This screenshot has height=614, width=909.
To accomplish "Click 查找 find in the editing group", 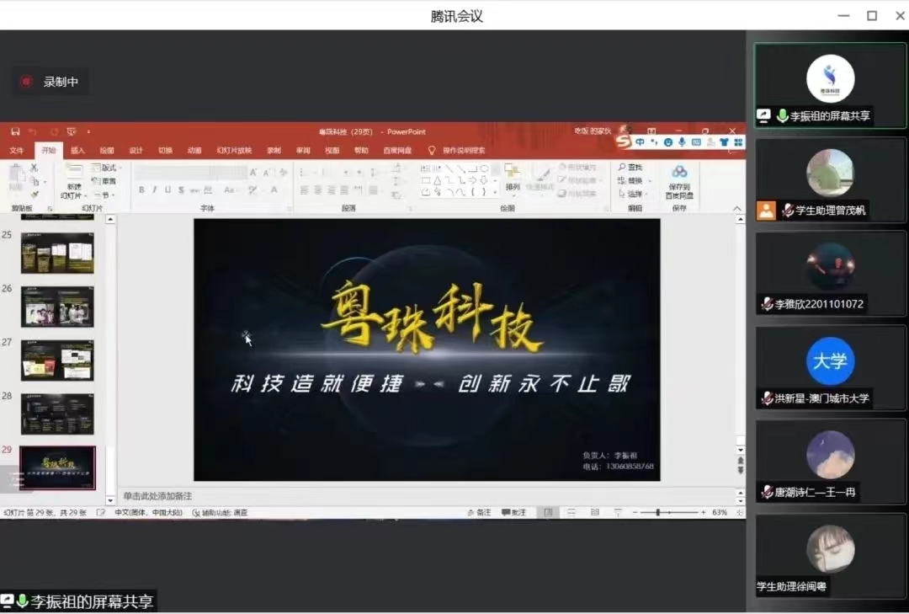I will pyautogui.click(x=630, y=168).
